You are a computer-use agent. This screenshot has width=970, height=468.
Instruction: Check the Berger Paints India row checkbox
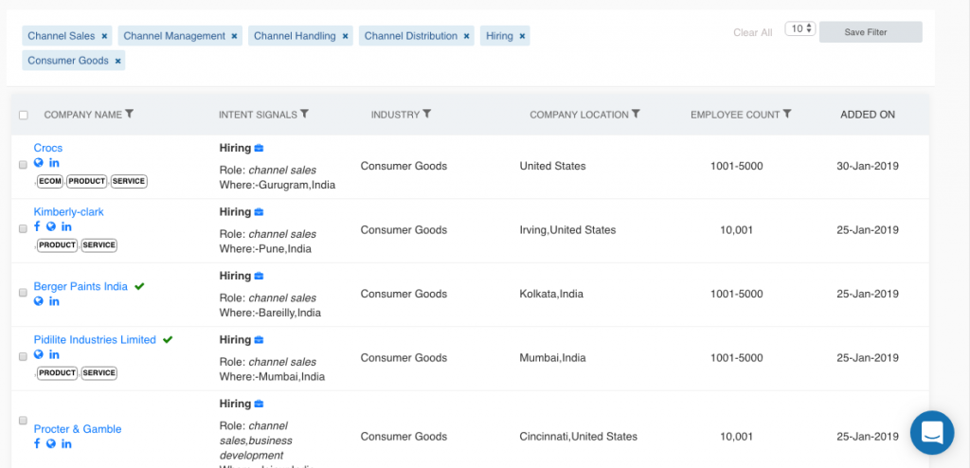coord(23,292)
